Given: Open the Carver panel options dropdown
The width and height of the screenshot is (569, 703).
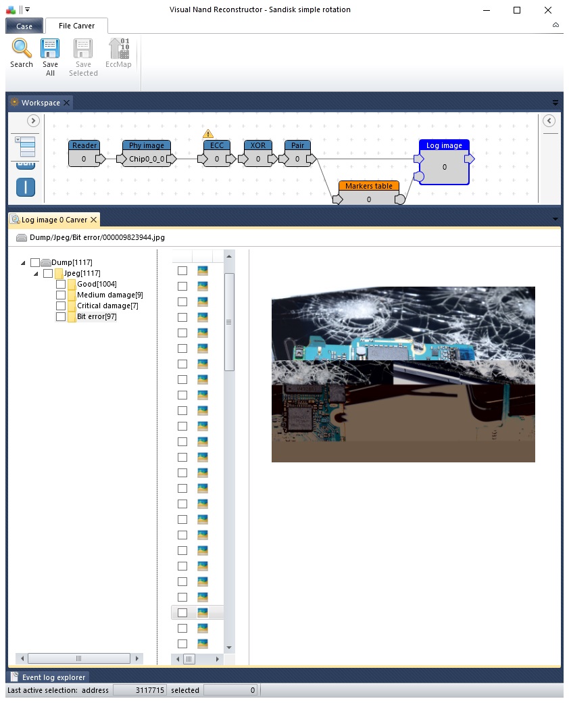Looking at the screenshot, I should (x=555, y=219).
